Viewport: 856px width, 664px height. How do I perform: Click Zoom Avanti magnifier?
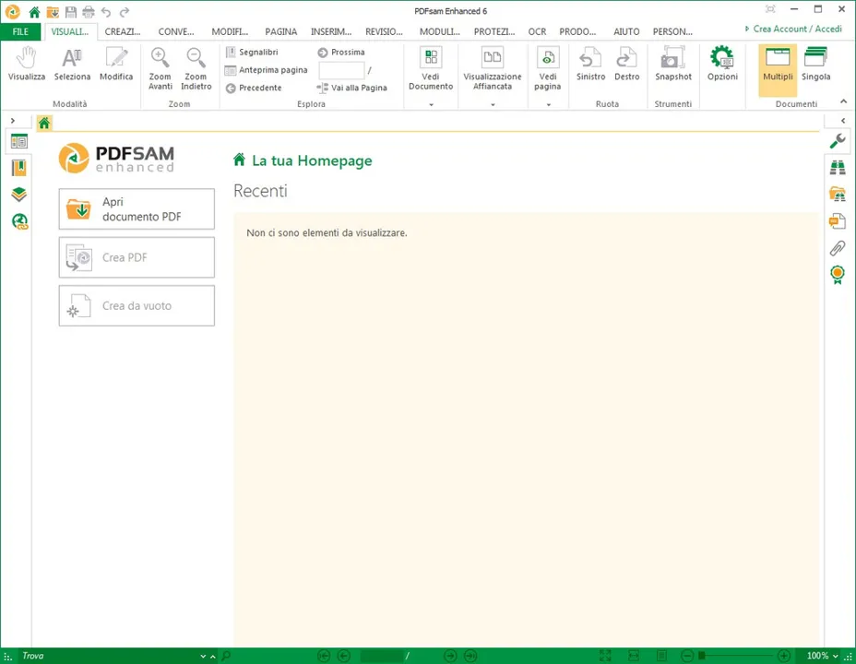click(x=160, y=69)
